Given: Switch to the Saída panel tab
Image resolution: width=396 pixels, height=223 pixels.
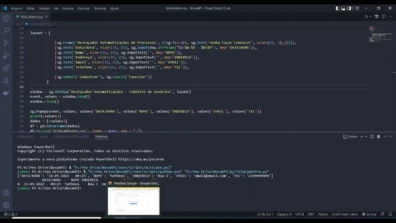Looking at the screenshot, I should click(44, 137).
